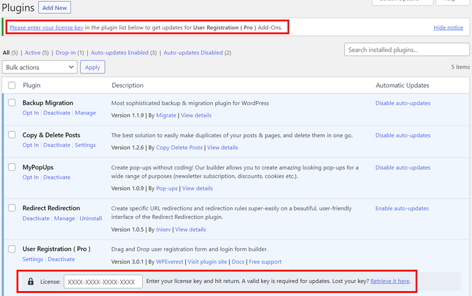Deactivate the Backup Migration plugin
472x296 pixels.
pyautogui.click(x=56, y=113)
